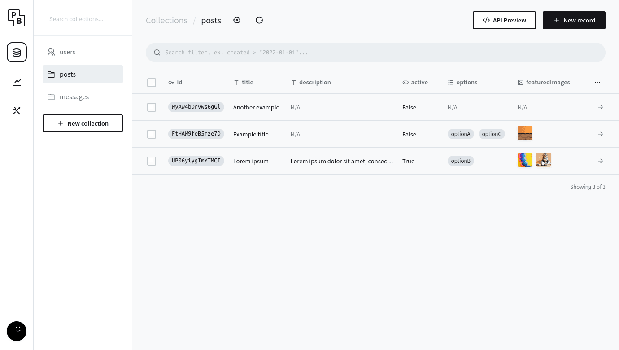Open the 'Example title' record arrow
The width and height of the screenshot is (619, 350).
tap(600, 134)
